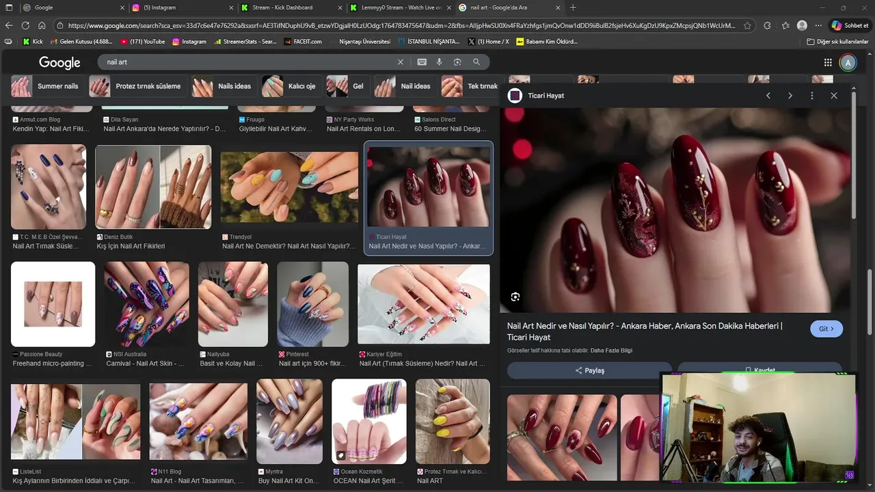Click the Git button to visit page
This screenshot has height=492, width=875.
point(826,329)
